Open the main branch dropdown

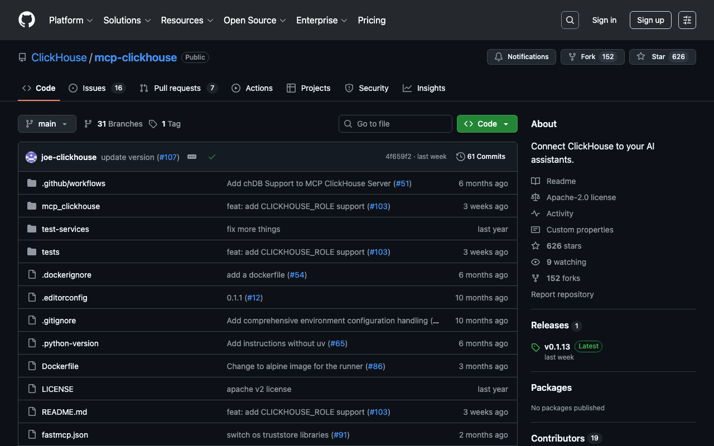click(x=47, y=124)
